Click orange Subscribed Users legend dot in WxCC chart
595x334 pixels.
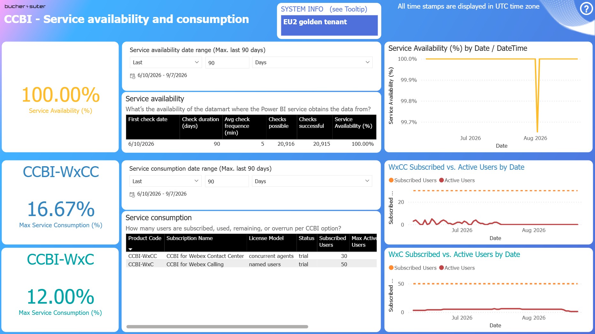(x=391, y=180)
